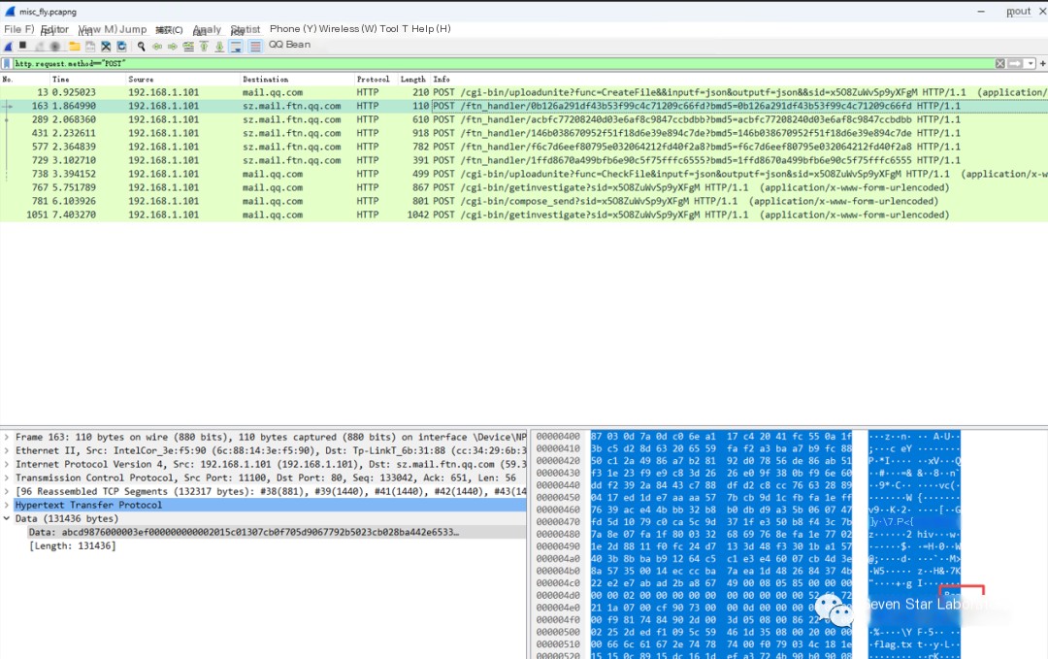Click inside the http.request.method display filter field
Screen dimensions: 1048x659
click(x=502, y=63)
